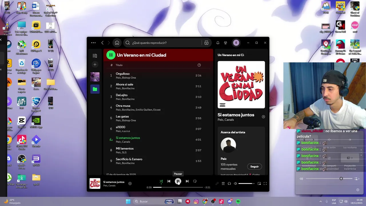Image resolution: width=366 pixels, height=206 pixels.
Task: Click the quick settings system volume slider
Action: click(x=329, y=179)
